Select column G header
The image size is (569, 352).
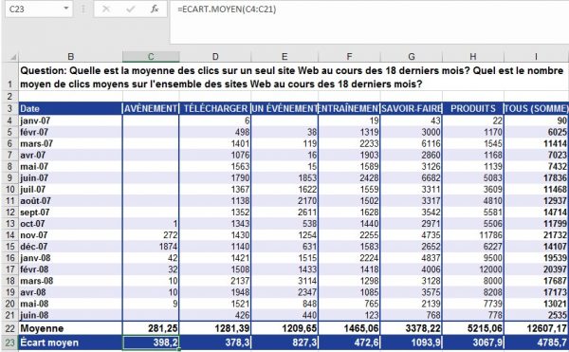(412, 57)
